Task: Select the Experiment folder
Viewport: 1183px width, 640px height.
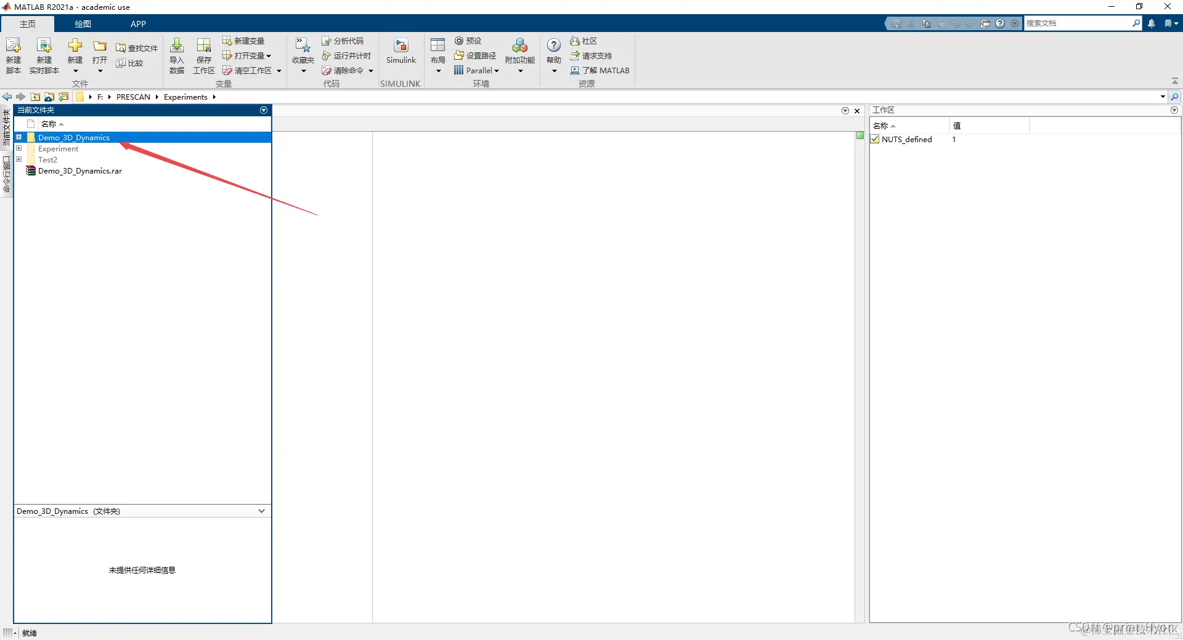Action: 58,148
